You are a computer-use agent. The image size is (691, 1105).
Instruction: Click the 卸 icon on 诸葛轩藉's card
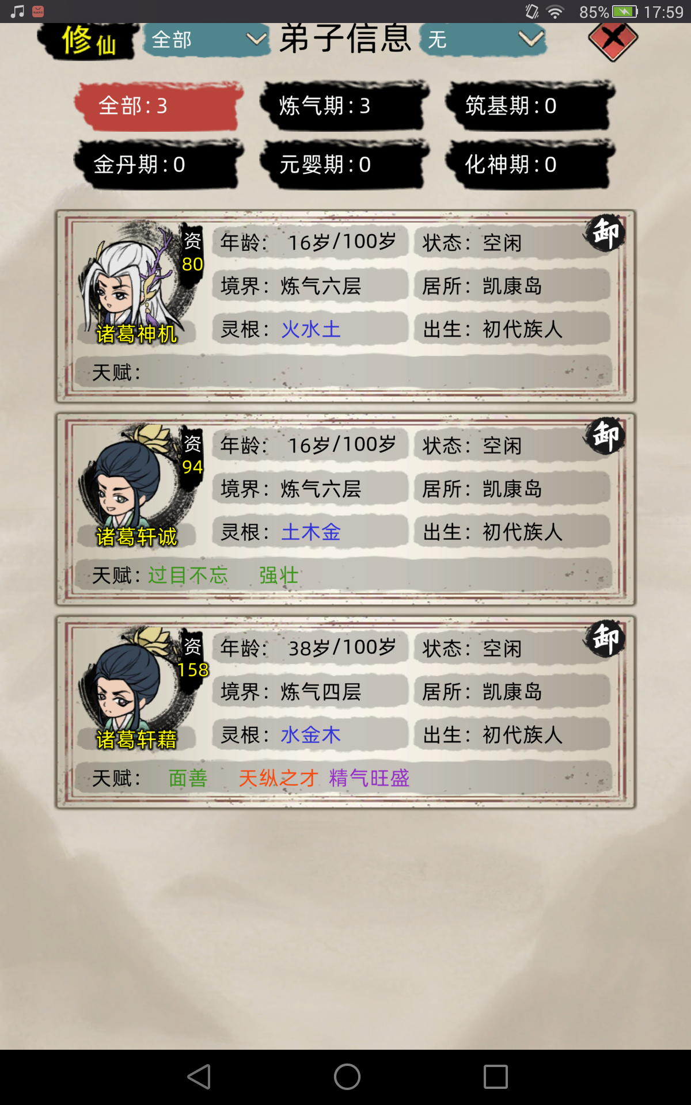605,638
